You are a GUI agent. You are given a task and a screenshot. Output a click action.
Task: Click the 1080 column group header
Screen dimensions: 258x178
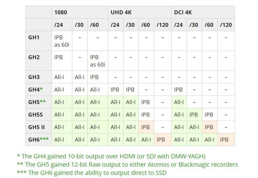80,12
